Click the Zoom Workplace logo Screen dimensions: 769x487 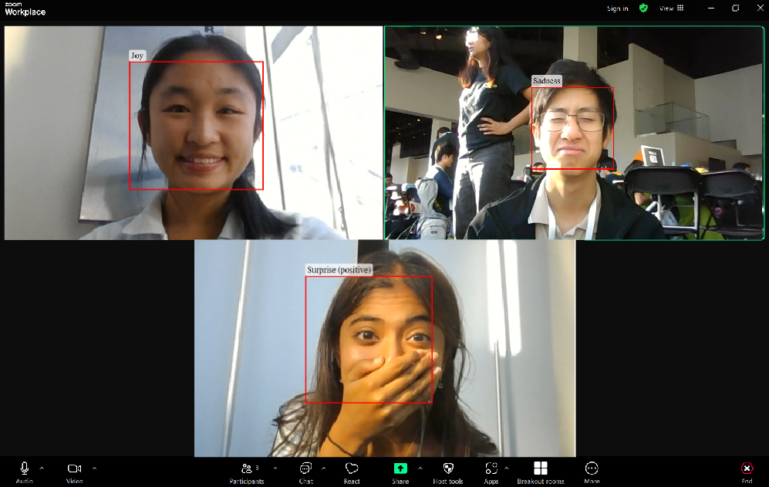coord(25,8)
